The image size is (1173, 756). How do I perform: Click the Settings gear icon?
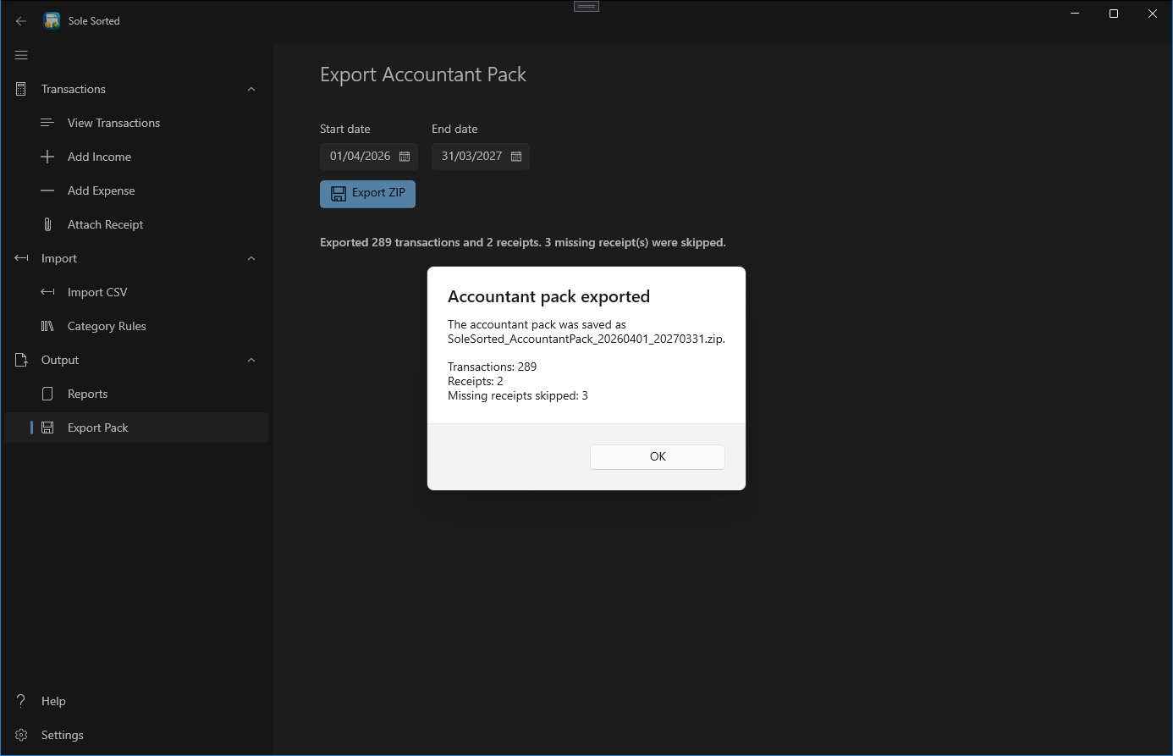click(21, 735)
